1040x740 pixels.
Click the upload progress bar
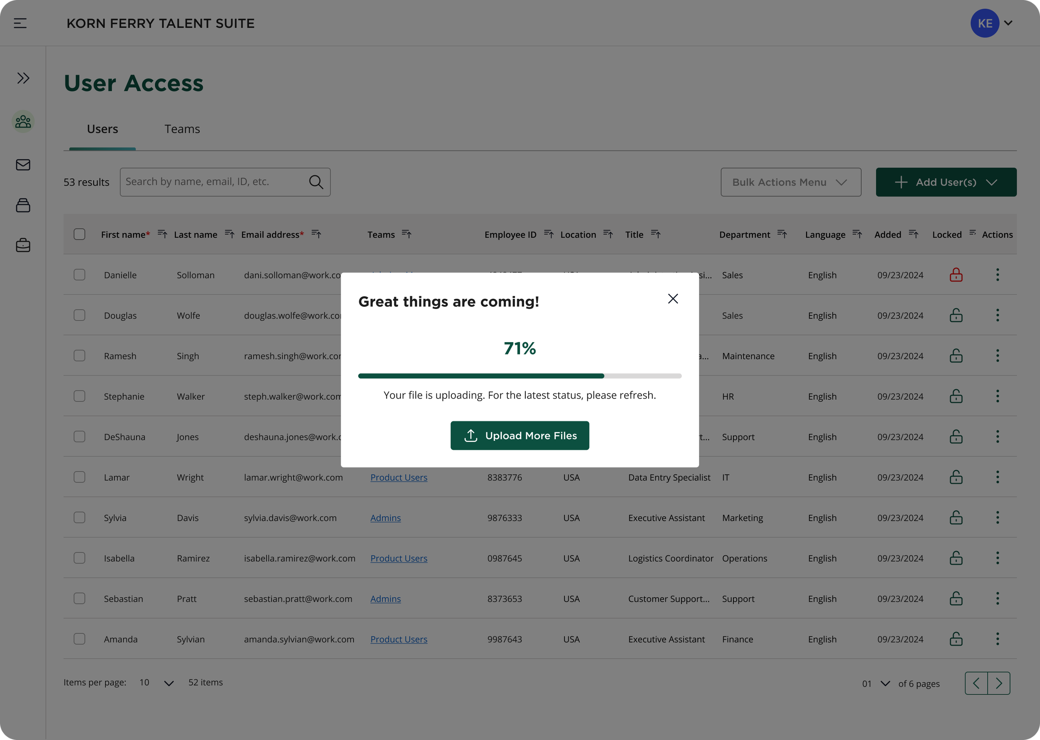(x=520, y=376)
